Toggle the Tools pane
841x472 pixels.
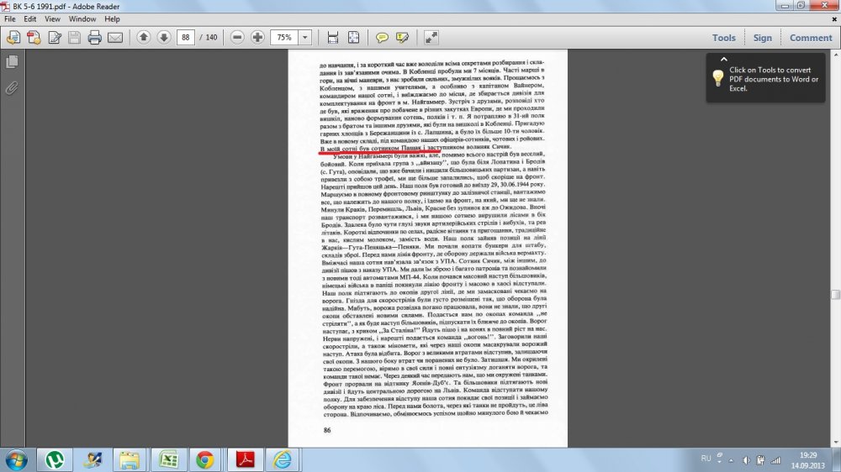(x=723, y=38)
